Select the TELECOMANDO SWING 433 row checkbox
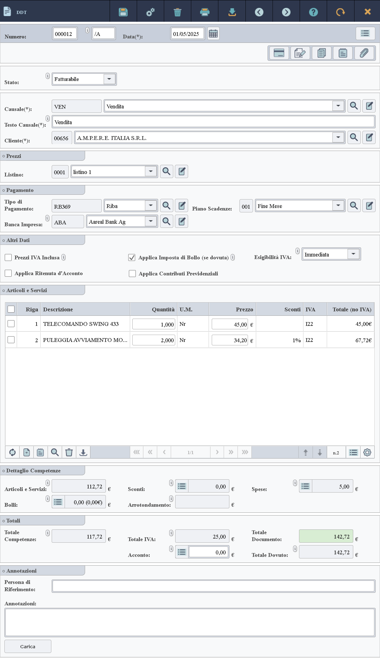 [x=11, y=324]
